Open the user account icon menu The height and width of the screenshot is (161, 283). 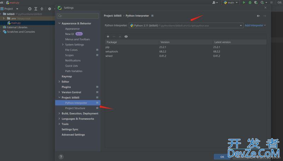click(215, 2)
